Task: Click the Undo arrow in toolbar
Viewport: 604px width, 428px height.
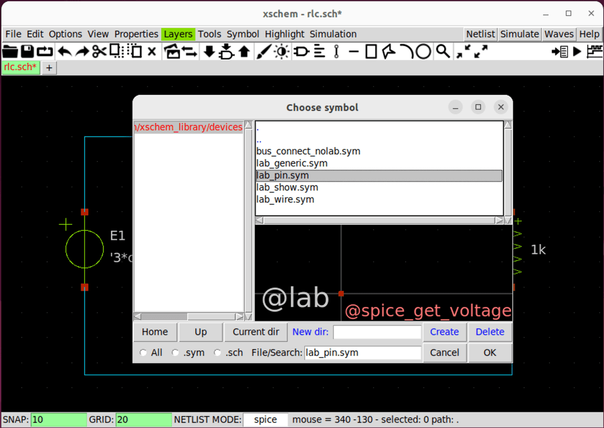Action: click(64, 52)
